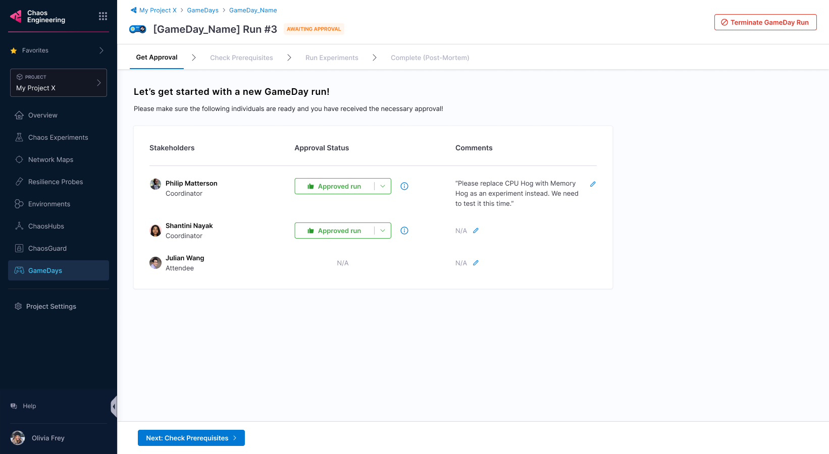Click Next: Check Prerequisites button
The image size is (829, 454).
(191, 438)
